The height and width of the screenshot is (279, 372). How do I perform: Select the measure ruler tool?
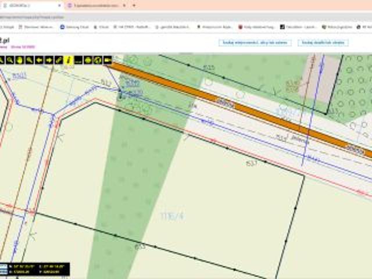pyautogui.click(x=58, y=60)
